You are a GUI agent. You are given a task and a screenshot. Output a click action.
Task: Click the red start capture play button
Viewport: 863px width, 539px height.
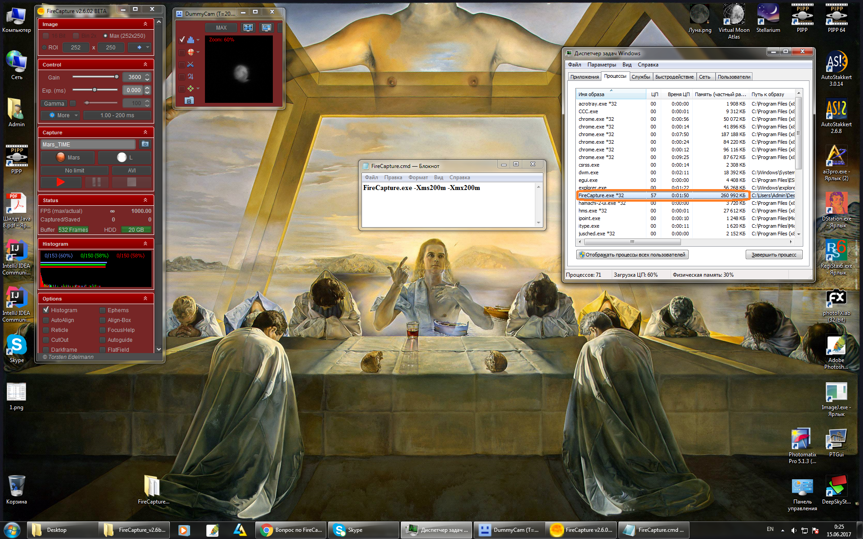(61, 182)
